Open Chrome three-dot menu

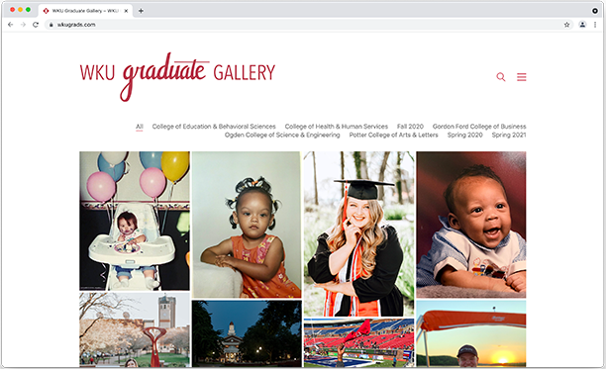click(595, 25)
